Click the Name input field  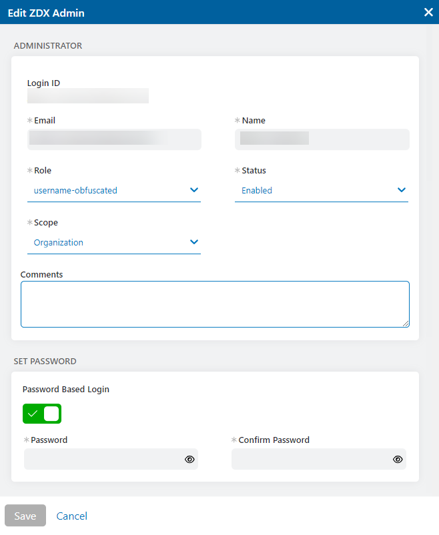pos(322,139)
